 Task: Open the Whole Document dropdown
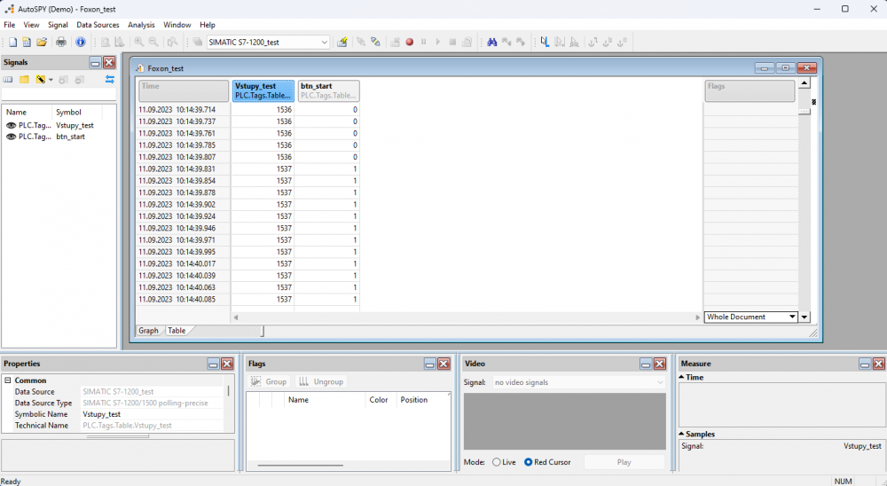[792, 317]
